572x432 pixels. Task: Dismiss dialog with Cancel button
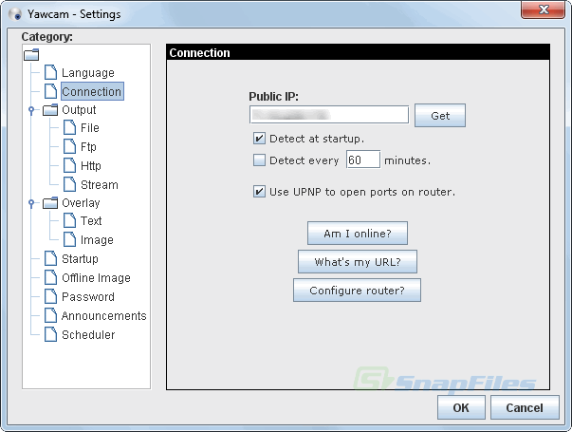click(525, 407)
